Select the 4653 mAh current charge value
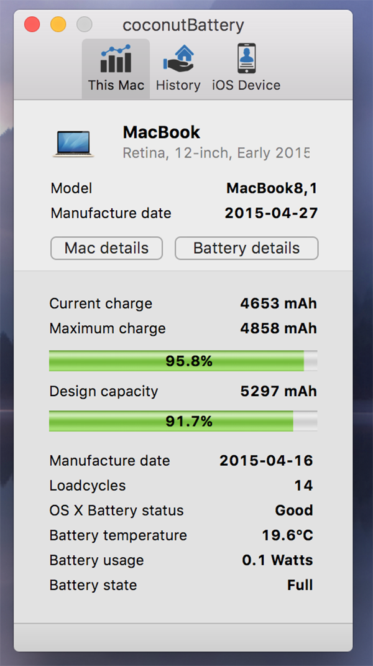This screenshot has height=666, width=373. pos(279,303)
